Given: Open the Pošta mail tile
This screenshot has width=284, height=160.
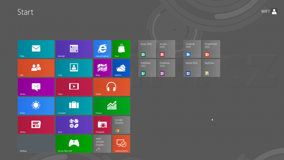Looking at the screenshot, I should coord(36,49).
